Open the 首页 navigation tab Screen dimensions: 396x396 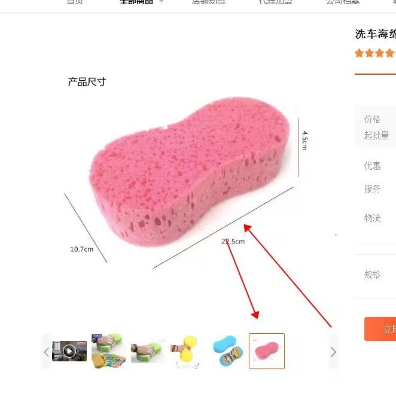tap(75, 2)
